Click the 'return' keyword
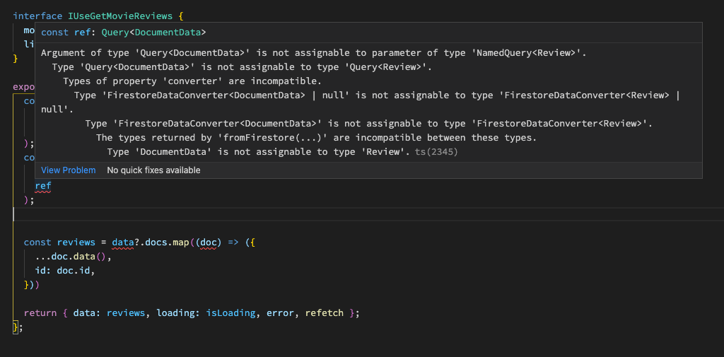 tap(40, 313)
